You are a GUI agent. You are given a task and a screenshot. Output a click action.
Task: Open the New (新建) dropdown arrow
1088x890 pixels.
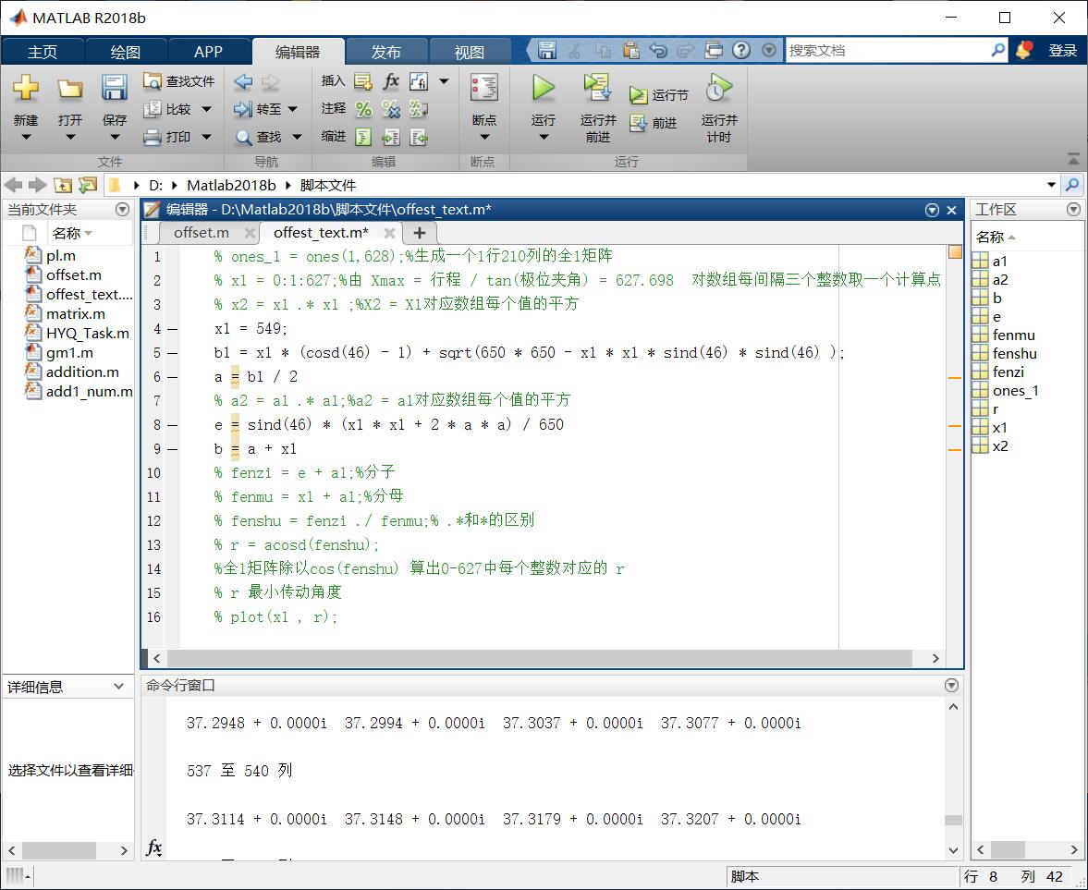point(26,138)
